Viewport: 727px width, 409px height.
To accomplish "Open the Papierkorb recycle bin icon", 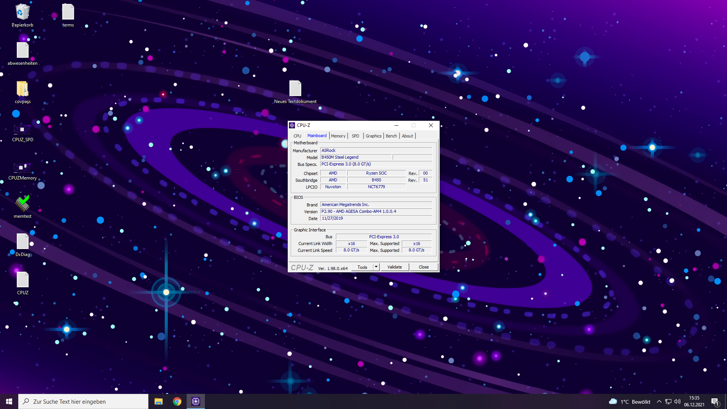I will point(22,12).
